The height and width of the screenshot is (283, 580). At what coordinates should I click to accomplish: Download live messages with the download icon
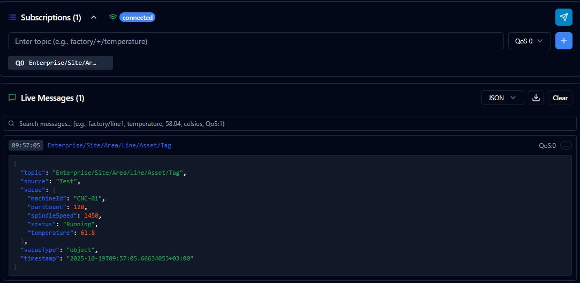(536, 98)
